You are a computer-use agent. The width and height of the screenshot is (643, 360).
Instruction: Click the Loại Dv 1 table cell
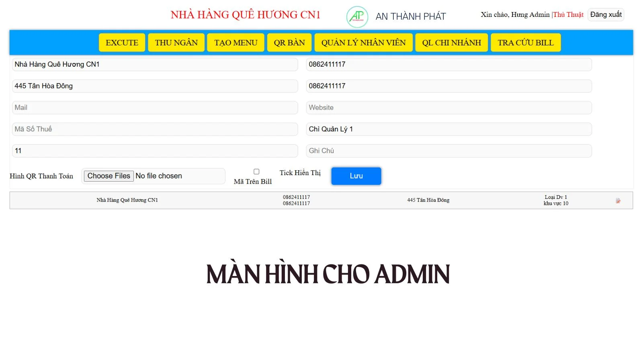pyautogui.click(x=556, y=200)
